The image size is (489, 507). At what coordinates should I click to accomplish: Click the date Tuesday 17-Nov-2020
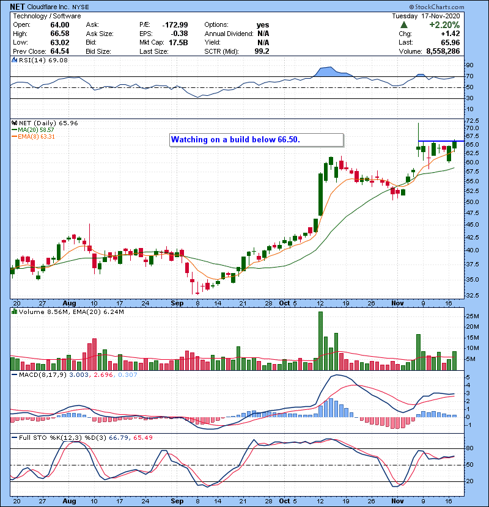(426, 16)
